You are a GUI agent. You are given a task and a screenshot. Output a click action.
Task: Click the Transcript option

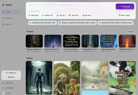74,15
